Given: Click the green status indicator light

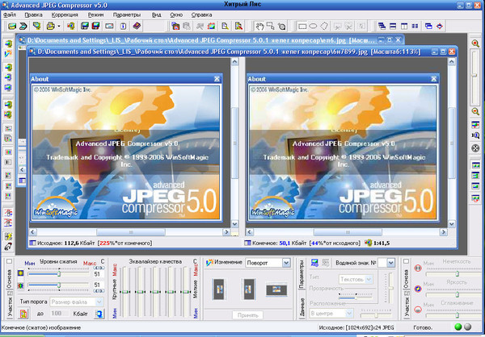Looking at the screenshot, I should coord(458,327).
